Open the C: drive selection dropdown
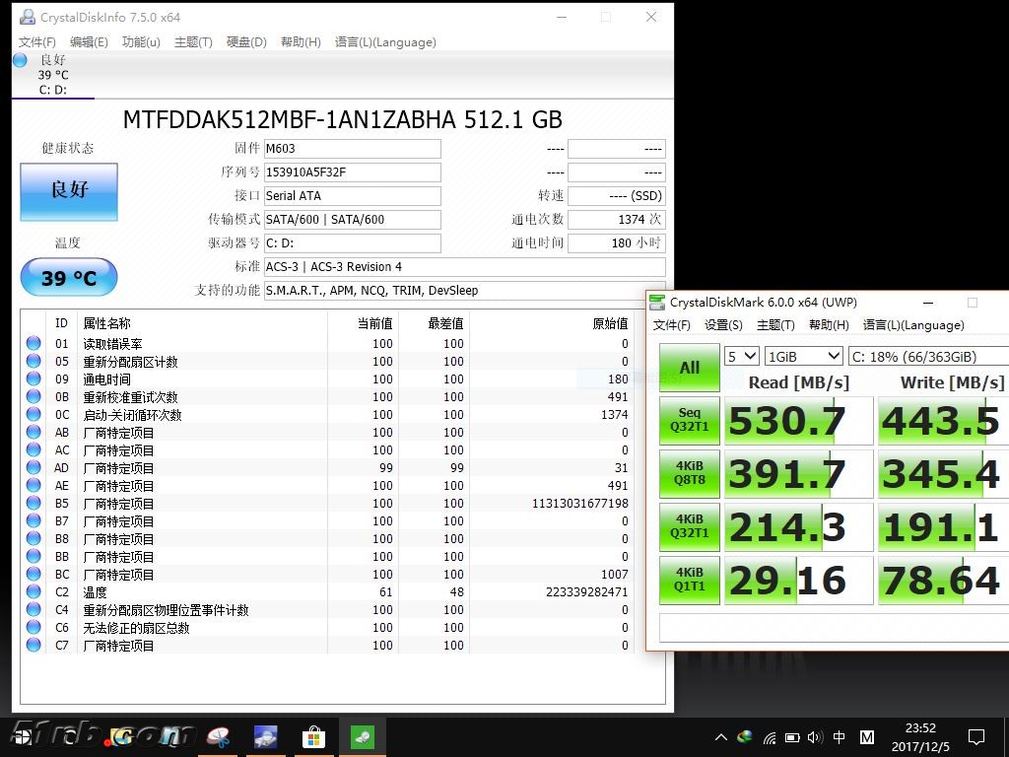 pyautogui.click(x=926, y=356)
